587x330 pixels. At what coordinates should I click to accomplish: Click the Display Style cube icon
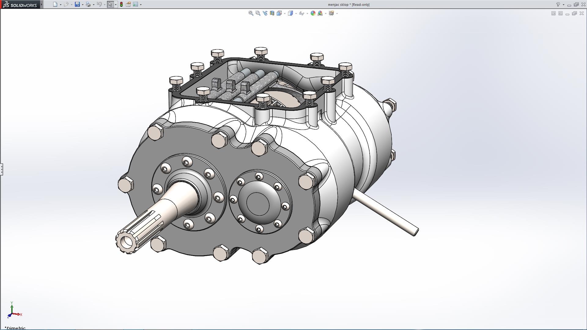tap(290, 13)
